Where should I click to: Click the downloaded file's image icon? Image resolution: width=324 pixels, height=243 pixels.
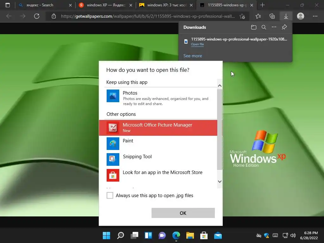coord(186,41)
